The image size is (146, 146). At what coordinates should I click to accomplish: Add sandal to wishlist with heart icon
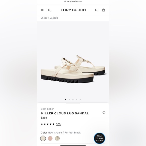(104, 113)
